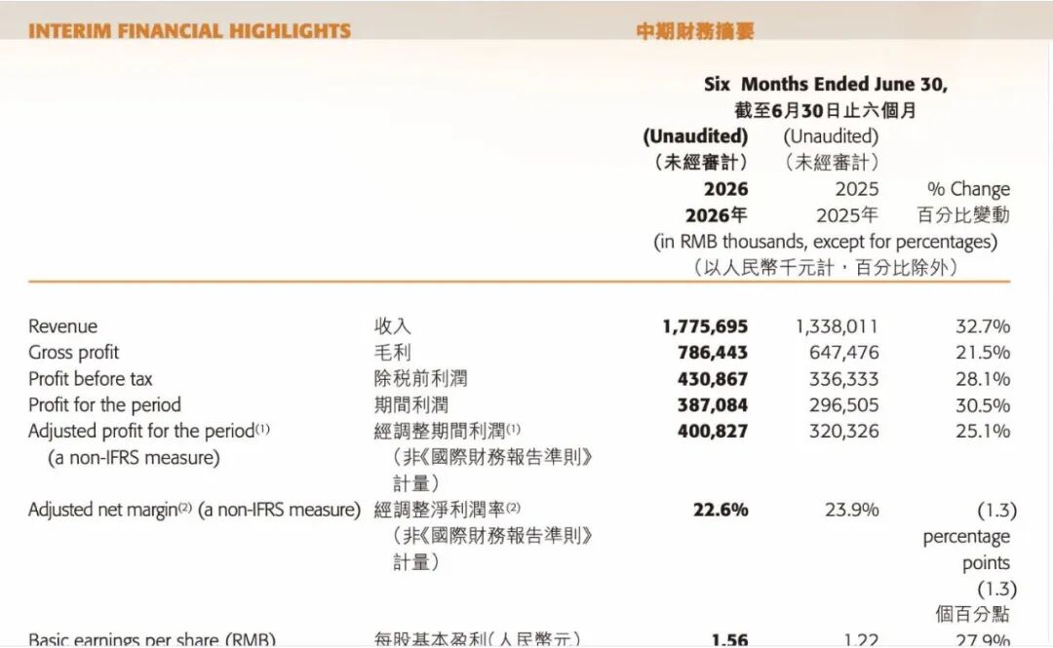Click the '收入' row label
Viewport: 1053px width, 648px height.
[x=393, y=326]
